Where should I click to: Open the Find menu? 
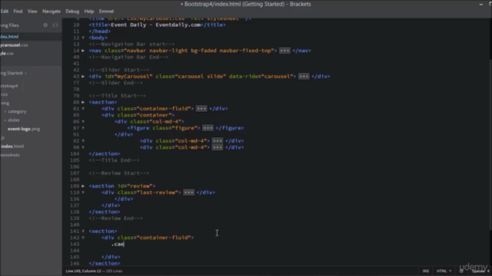(18, 11)
